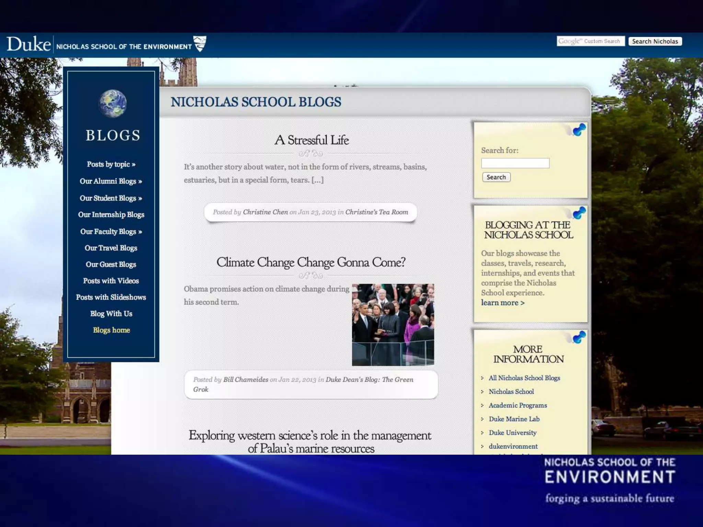Click the globe icon above BLOGS
The image size is (703, 527).
113,104
